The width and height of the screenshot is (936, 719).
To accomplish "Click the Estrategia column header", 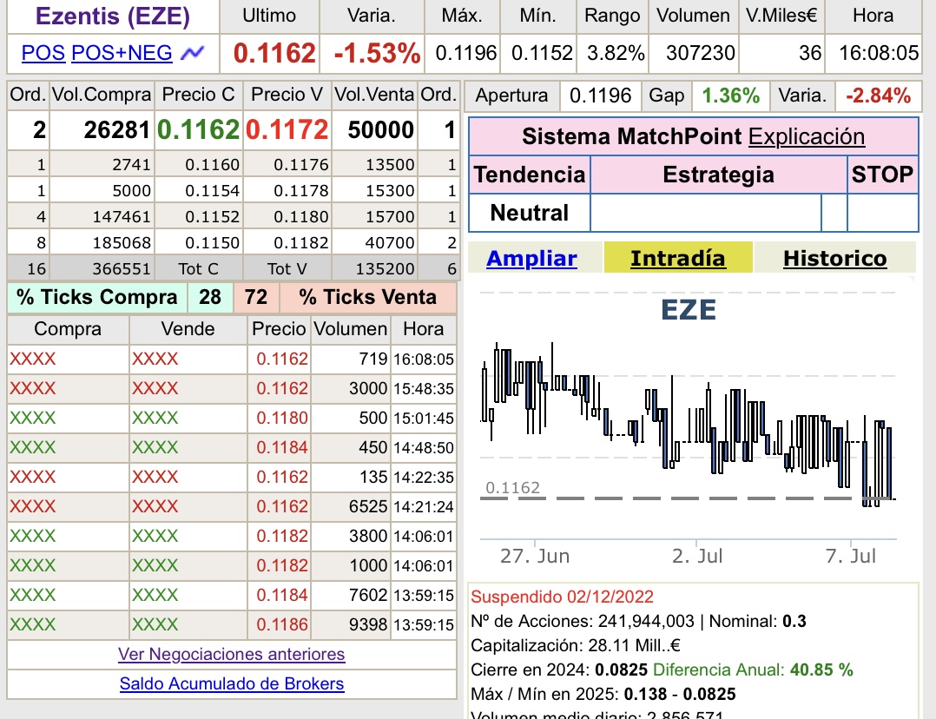I will click(x=719, y=175).
